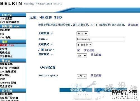Click 其它信息 link next to 802.11e QoS
Image resolution: width=140 pixels, height=101 pixels.
point(96,75)
